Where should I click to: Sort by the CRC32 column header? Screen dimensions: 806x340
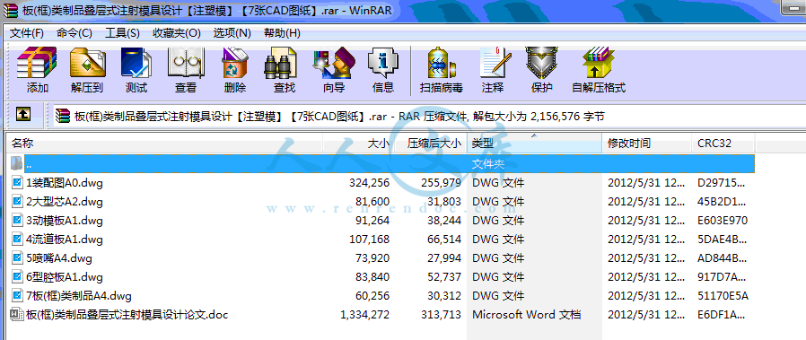pos(723,143)
